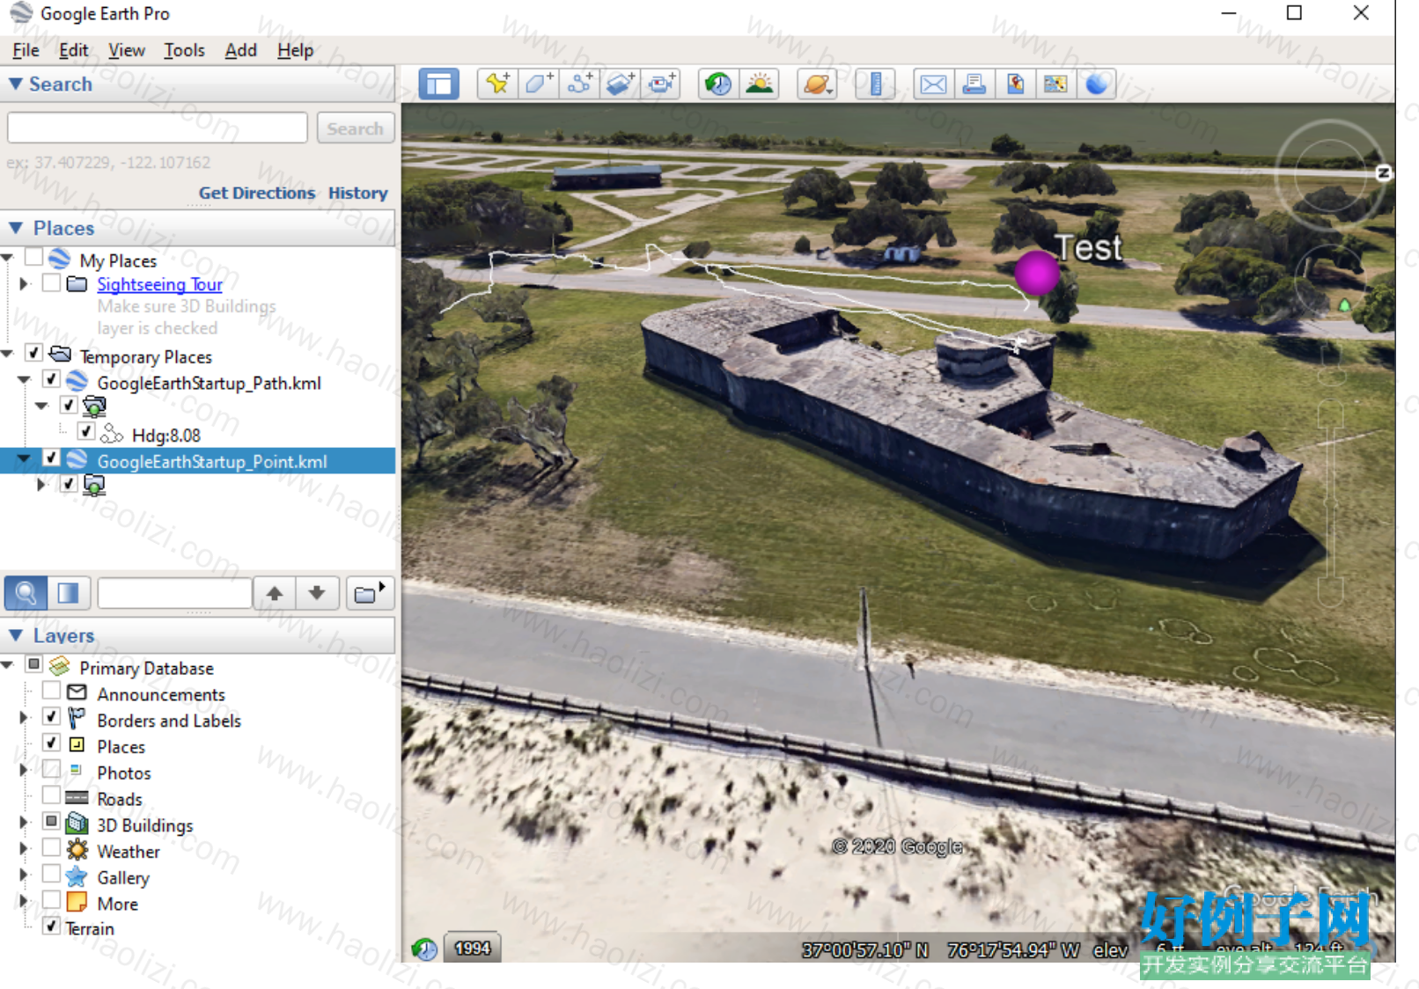Move selected place down in list
This screenshot has height=989, width=1419.
pyautogui.click(x=317, y=593)
